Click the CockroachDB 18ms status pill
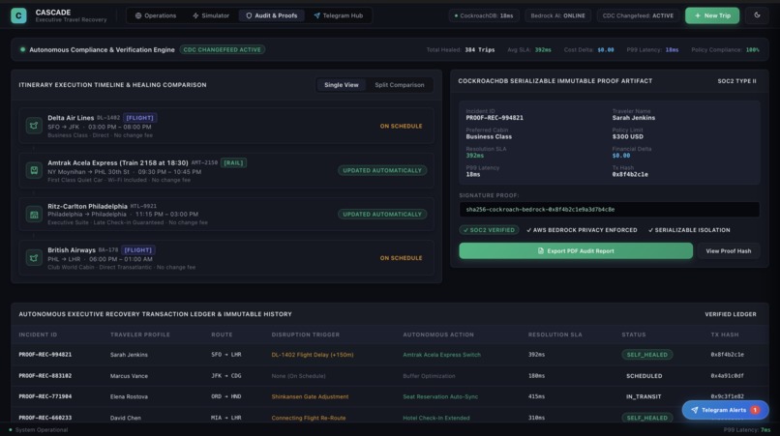780x436 pixels. [x=484, y=15]
